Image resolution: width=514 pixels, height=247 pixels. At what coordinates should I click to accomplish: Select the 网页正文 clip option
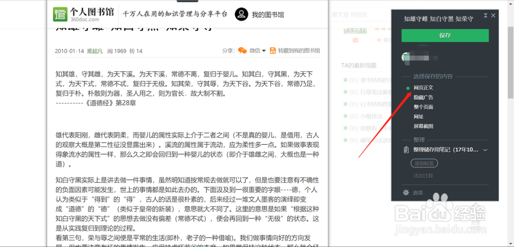pyautogui.click(x=424, y=88)
